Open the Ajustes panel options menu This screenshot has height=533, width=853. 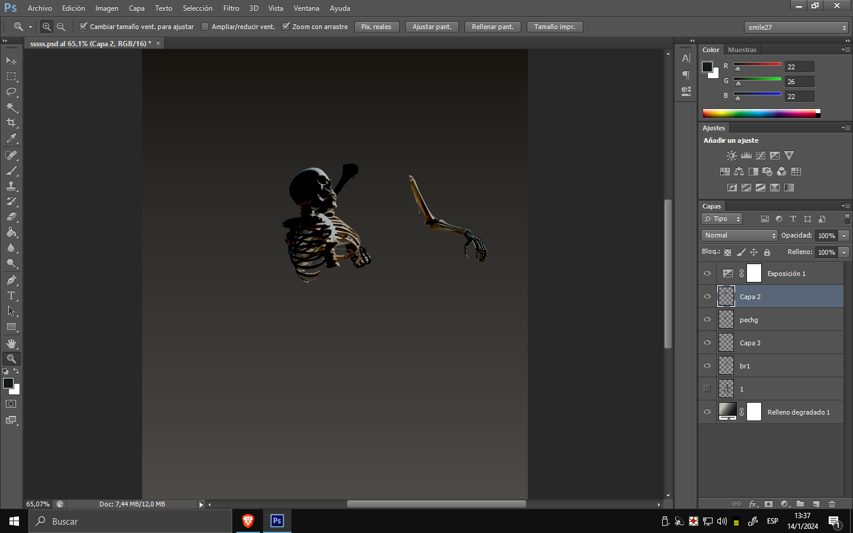846,128
